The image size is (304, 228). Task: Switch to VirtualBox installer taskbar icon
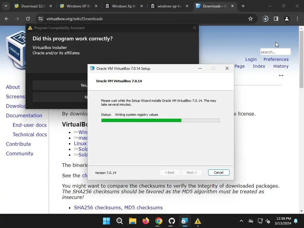[x=185, y=221]
